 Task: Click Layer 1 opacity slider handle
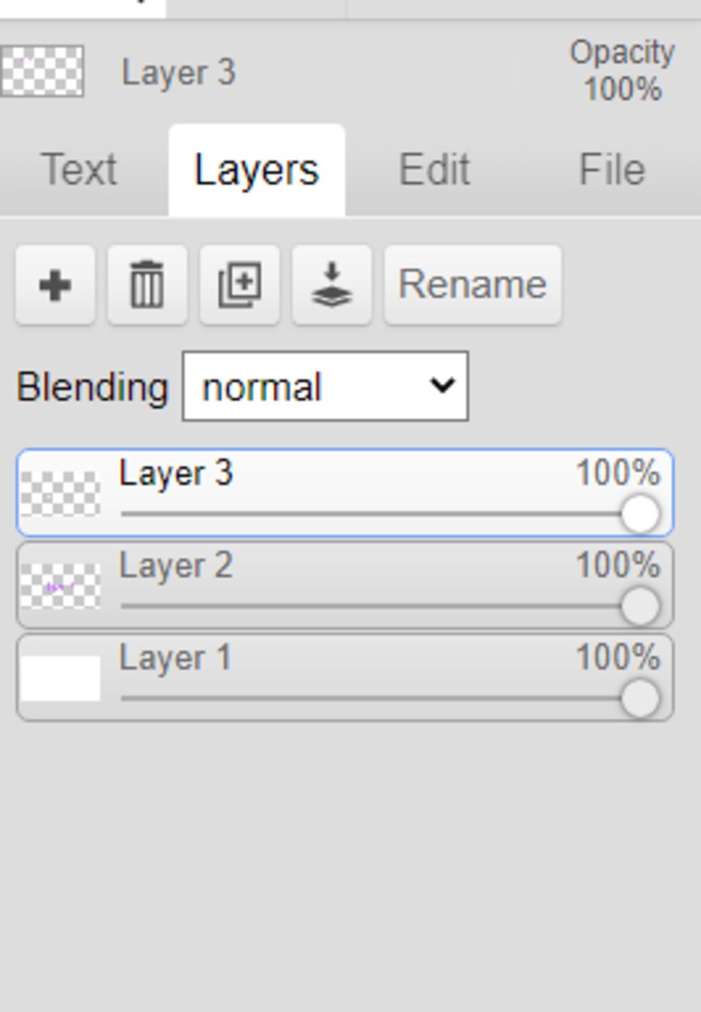[640, 698]
